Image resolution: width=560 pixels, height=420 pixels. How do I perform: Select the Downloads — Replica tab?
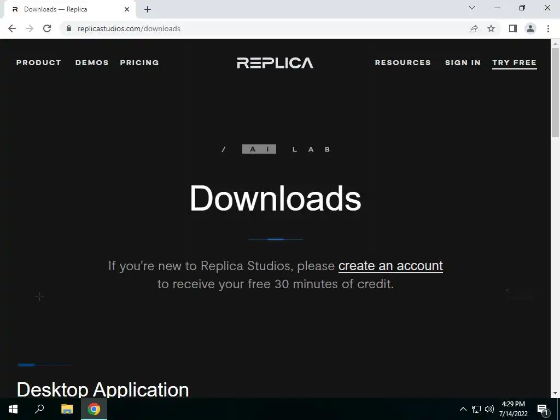[69, 10]
